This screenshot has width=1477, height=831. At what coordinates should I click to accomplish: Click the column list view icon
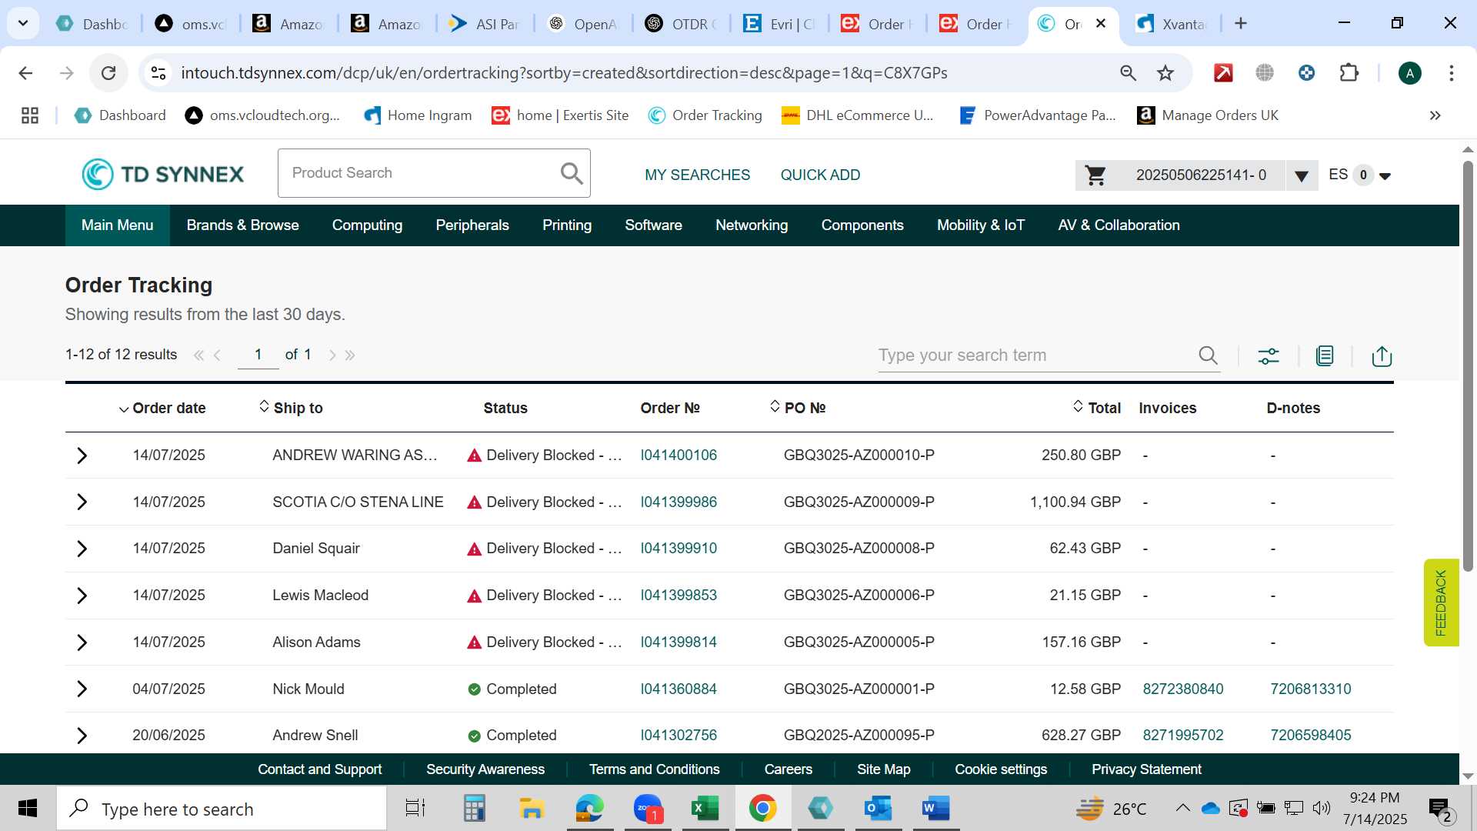tap(1325, 355)
